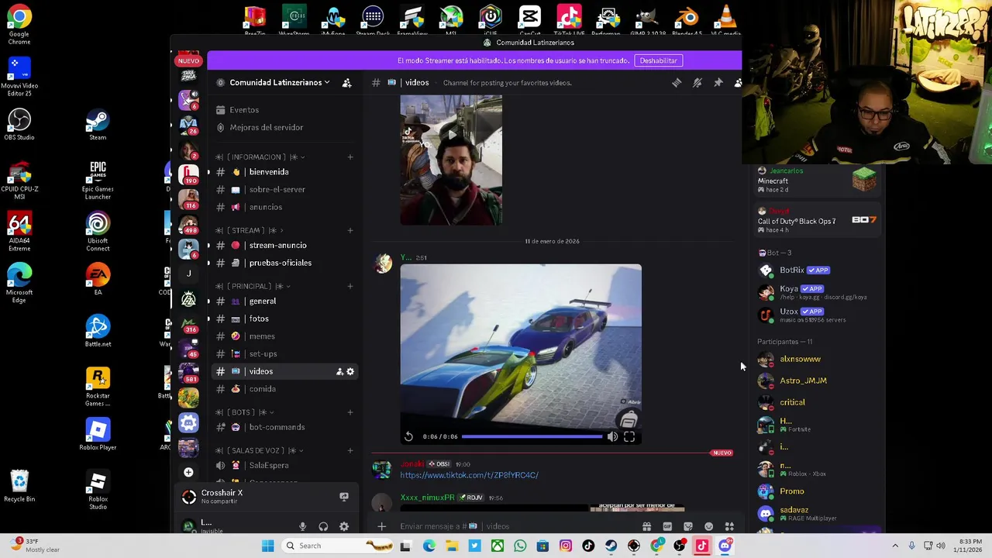This screenshot has width=992, height=558.
Task: Open the bot-commands channel
Action: point(284,427)
